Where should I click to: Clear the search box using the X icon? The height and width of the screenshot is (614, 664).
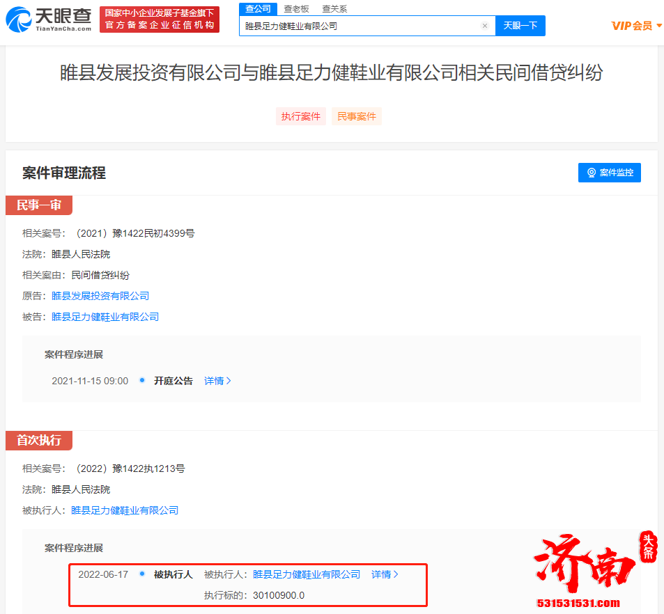485,25
